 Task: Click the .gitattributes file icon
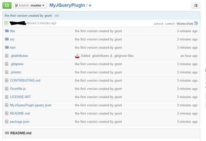(x=7, y=56)
